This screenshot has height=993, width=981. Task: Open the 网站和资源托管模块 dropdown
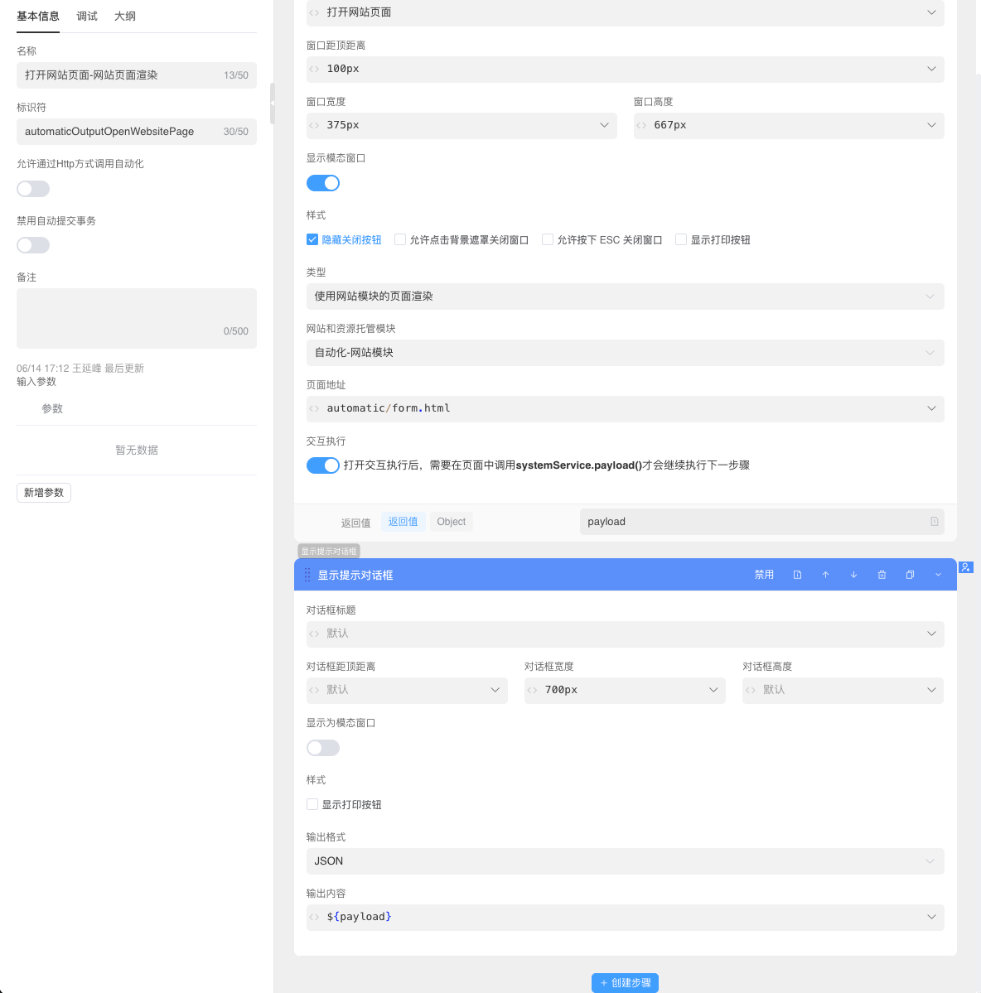pos(625,353)
